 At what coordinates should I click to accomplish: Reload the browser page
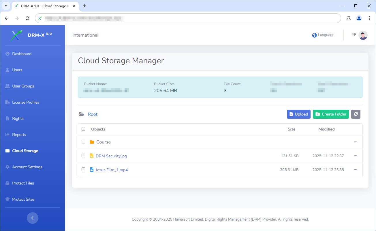(x=27, y=18)
